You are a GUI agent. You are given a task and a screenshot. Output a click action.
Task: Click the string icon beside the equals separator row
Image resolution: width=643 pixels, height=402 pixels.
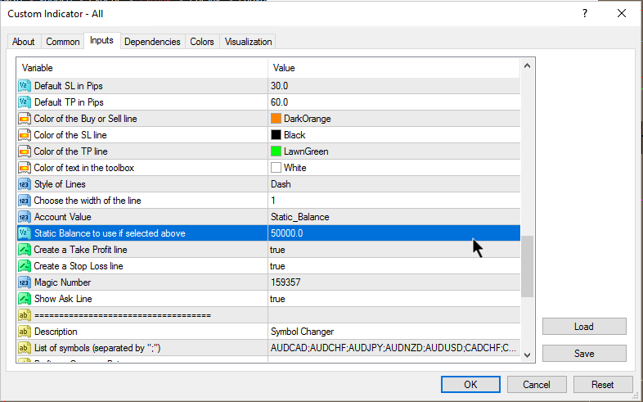(x=25, y=315)
